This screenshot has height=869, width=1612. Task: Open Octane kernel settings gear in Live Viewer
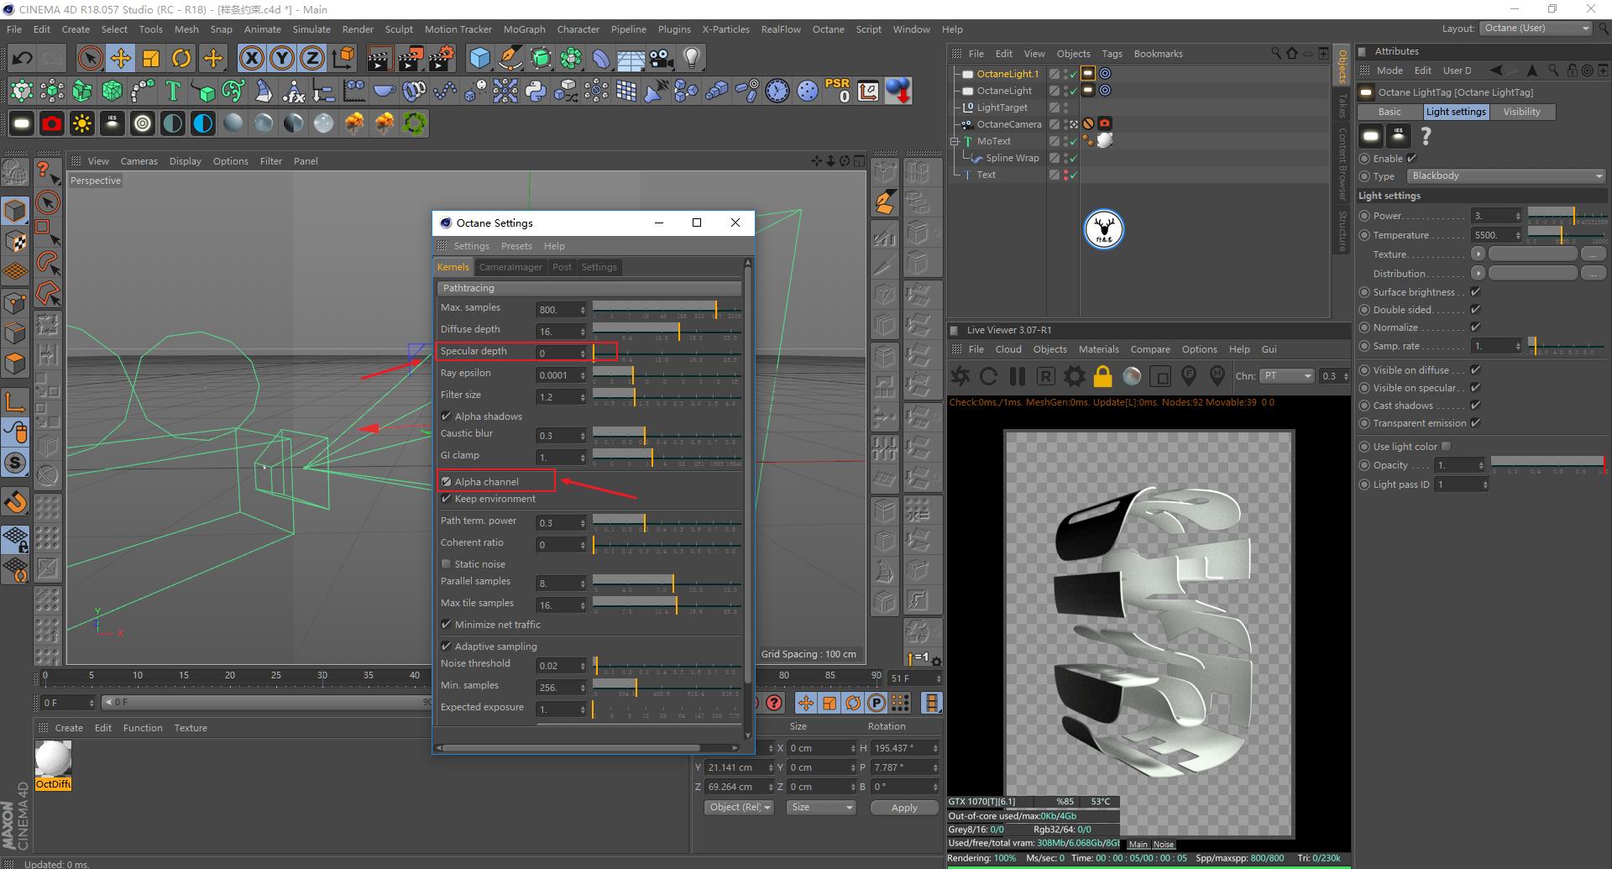1075,376
